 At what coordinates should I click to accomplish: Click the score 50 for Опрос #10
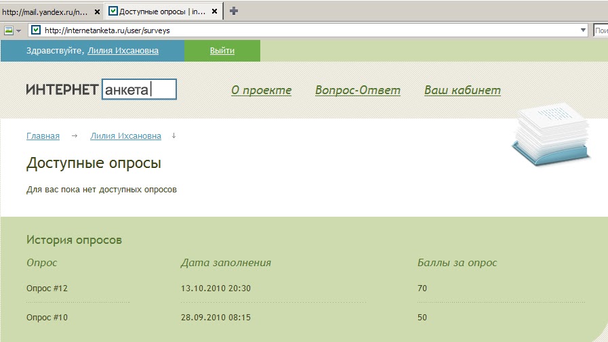point(422,317)
